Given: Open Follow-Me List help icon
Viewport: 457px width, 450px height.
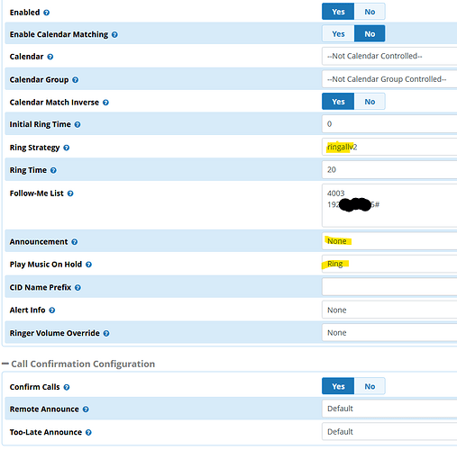Looking at the screenshot, I should click(70, 193).
